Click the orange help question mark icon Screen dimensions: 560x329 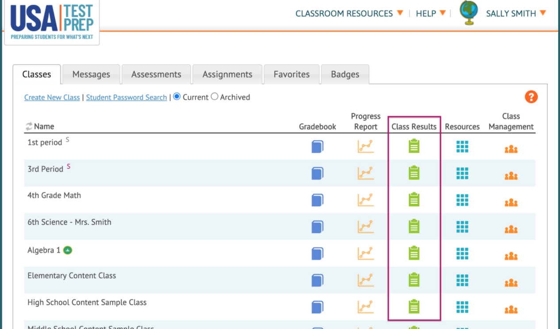(531, 97)
